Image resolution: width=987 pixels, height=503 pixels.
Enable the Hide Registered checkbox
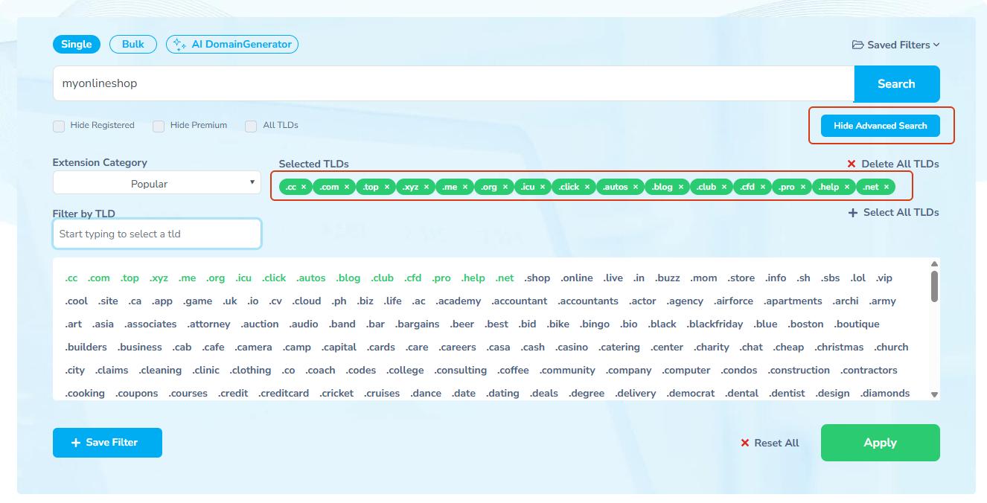click(x=59, y=126)
